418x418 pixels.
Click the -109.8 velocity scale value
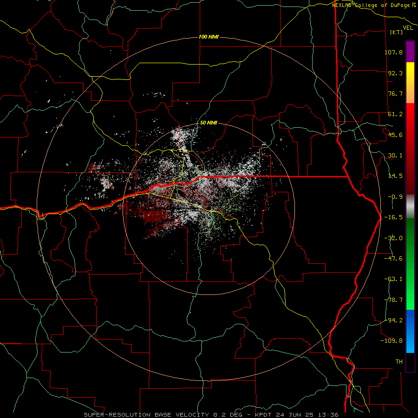[x=392, y=341]
